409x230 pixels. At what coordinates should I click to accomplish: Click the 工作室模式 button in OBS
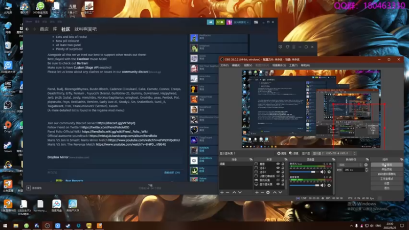pos(387,179)
